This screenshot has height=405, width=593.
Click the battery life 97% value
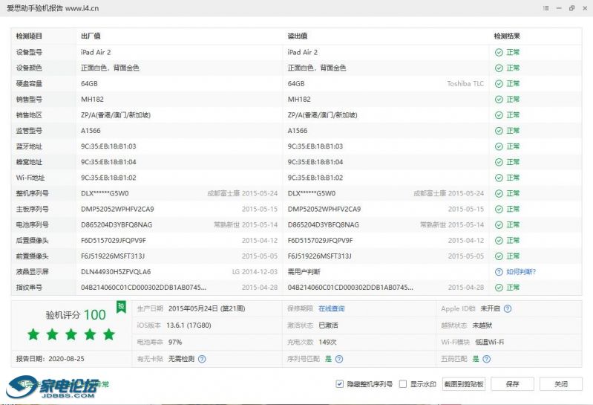click(175, 342)
